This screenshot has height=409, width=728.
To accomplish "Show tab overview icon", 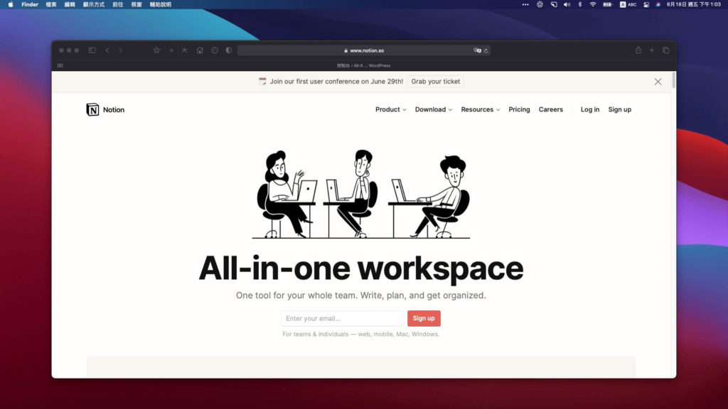I will 665,50.
